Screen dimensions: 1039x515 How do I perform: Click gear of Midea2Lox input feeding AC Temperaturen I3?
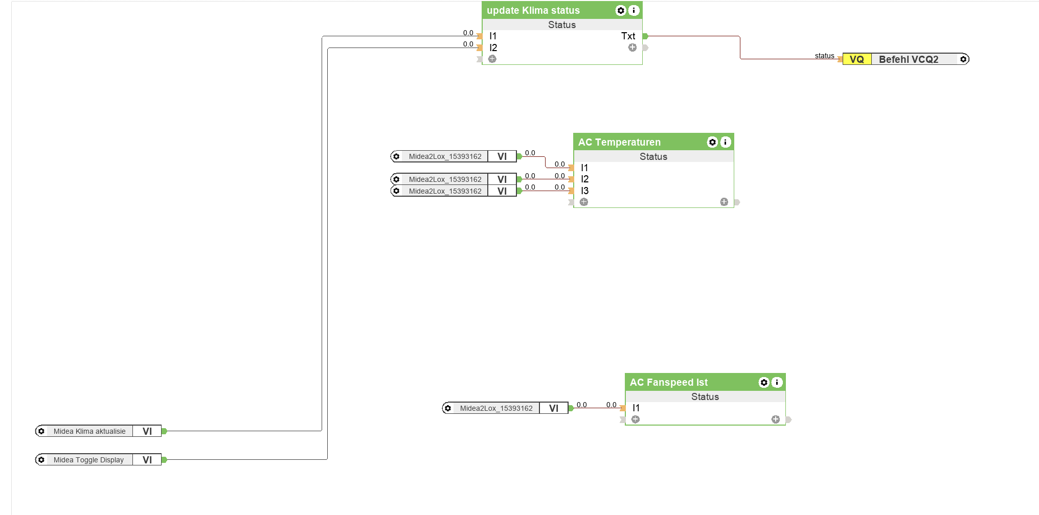pyautogui.click(x=396, y=191)
